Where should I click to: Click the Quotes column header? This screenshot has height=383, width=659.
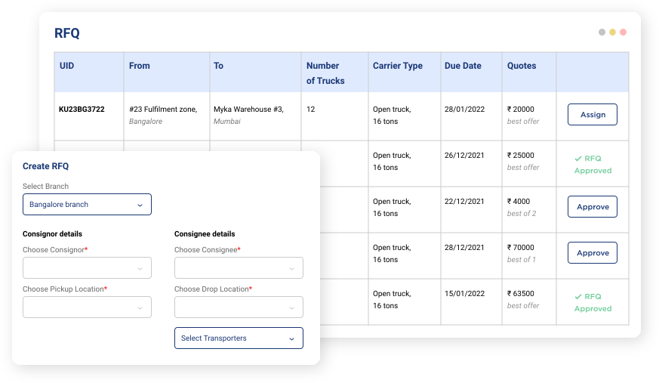point(522,66)
